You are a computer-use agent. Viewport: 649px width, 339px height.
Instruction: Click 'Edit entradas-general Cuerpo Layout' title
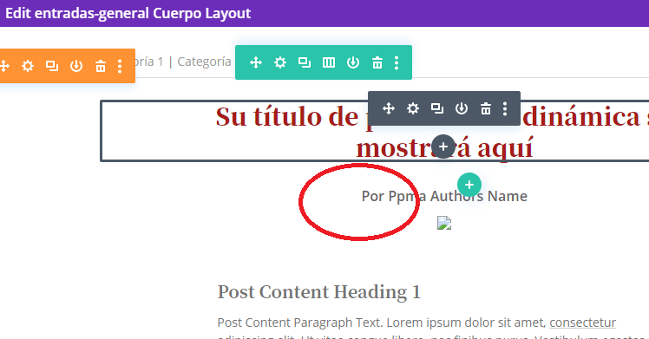pos(128,13)
